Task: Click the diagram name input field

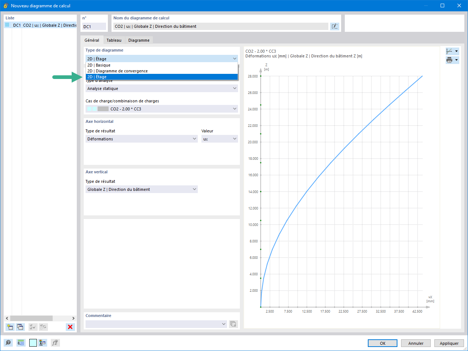Action: 221,26
